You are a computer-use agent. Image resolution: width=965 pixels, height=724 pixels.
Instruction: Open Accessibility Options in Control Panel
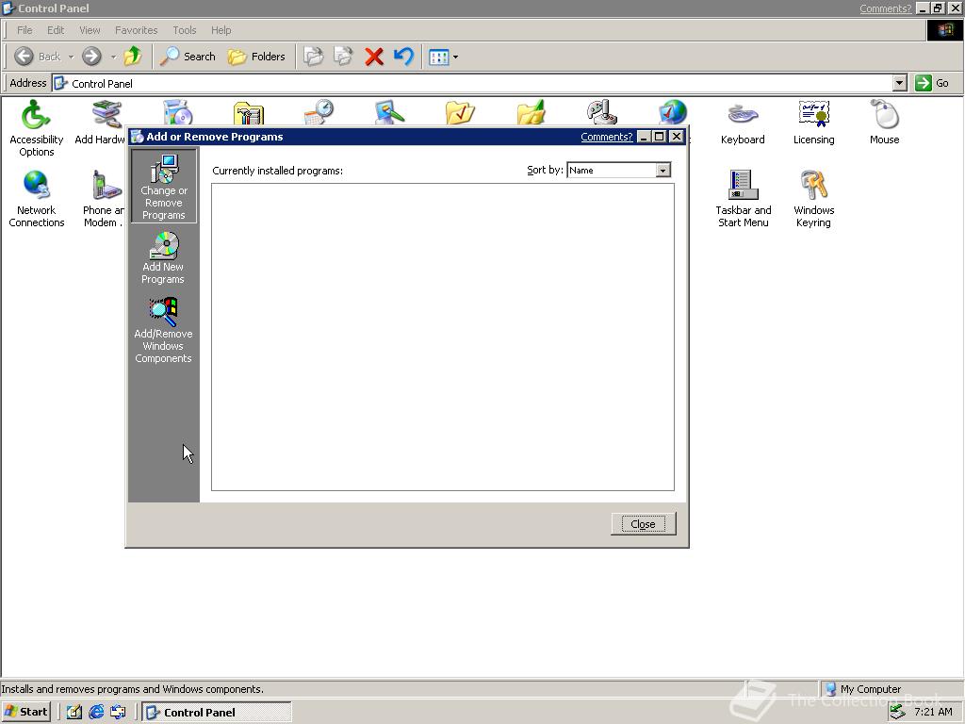(x=37, y=128)
